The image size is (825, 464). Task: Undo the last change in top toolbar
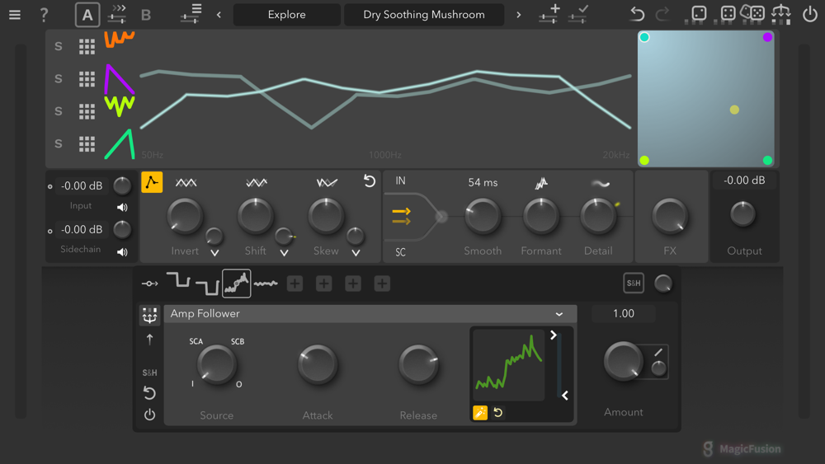click(x=637, y=14)
